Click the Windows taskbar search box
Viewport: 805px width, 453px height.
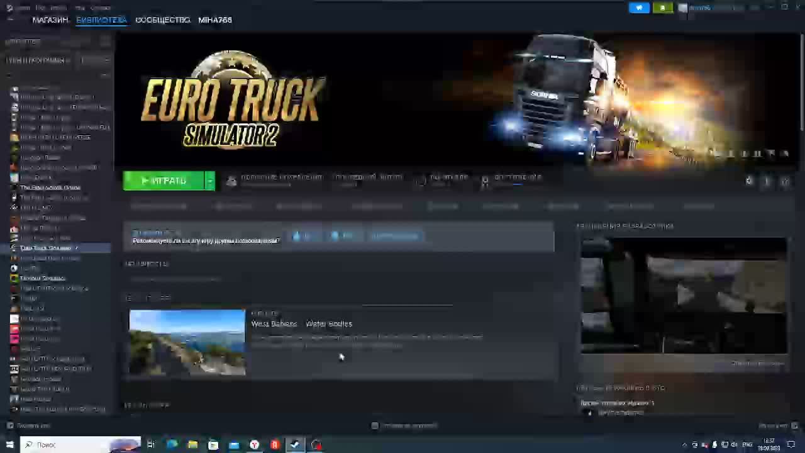pyautogui.click(x=80, y=445)
